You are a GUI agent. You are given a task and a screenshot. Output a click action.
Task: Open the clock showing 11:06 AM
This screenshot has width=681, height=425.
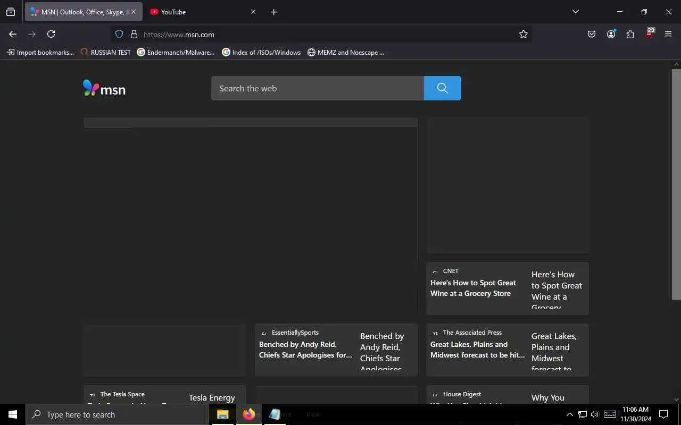[x=636, y=414]
